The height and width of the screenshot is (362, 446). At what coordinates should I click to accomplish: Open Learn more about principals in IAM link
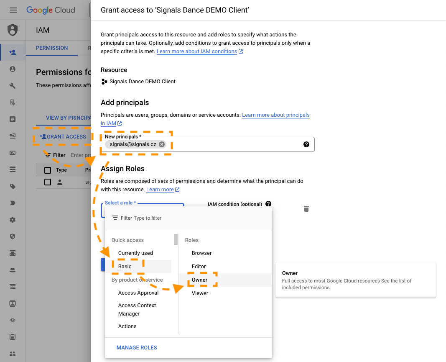coord(205,119)
